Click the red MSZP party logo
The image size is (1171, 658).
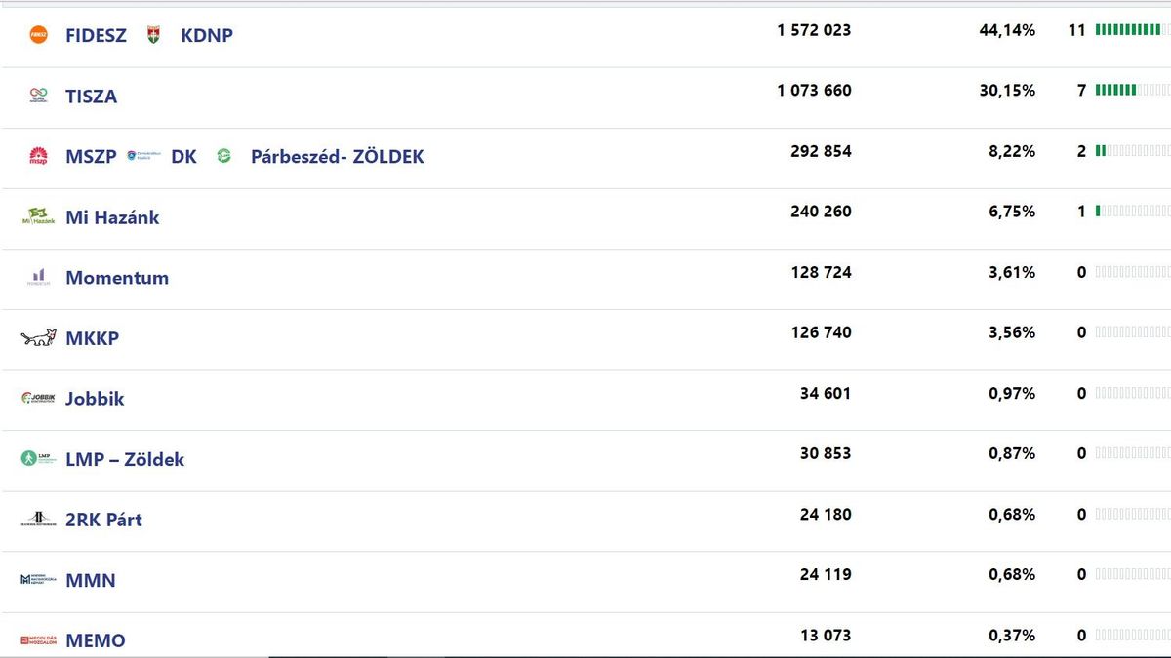(39, 156)
